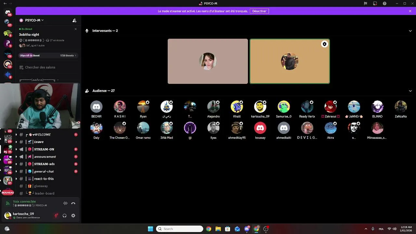The image size is (416, 234).
Task: Open K A S H I audience avatar
Action: pyautogui.click(x=120, y=107)
